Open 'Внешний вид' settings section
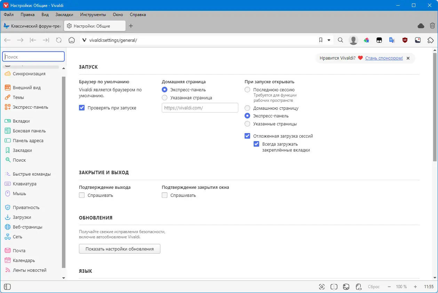The image size is (438, 293). click(26, 88)
